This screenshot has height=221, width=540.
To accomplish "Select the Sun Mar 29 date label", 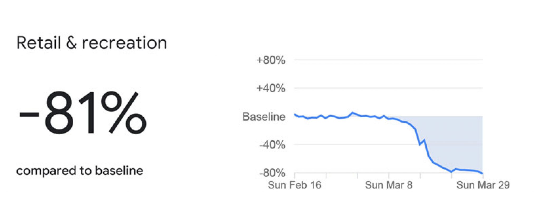I will pyautogui.click(x=483, y=185).
